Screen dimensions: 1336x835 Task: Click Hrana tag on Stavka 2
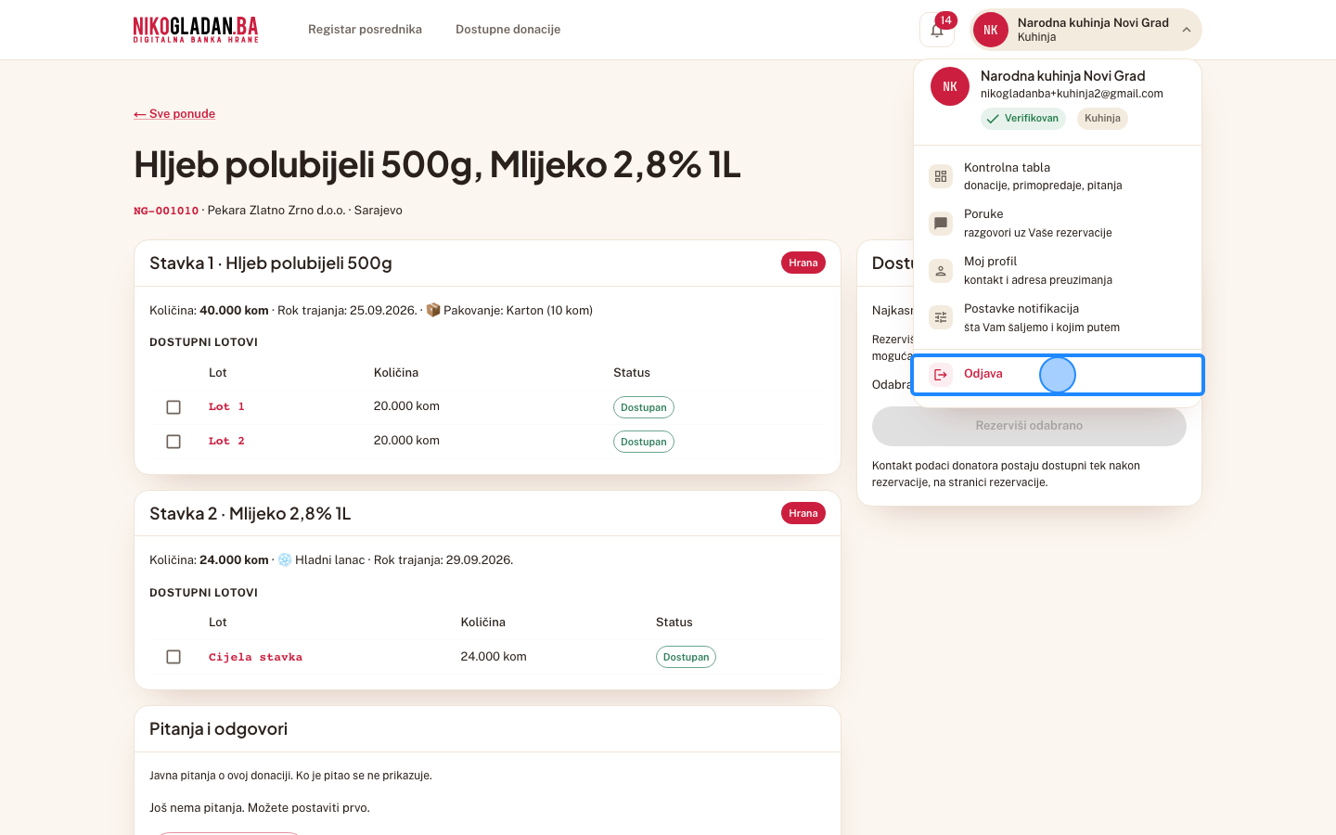pos(803,513)
